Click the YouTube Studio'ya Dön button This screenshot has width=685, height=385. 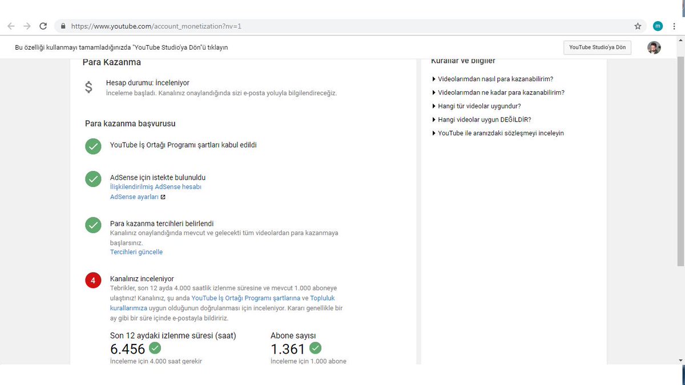click(597, 47)
